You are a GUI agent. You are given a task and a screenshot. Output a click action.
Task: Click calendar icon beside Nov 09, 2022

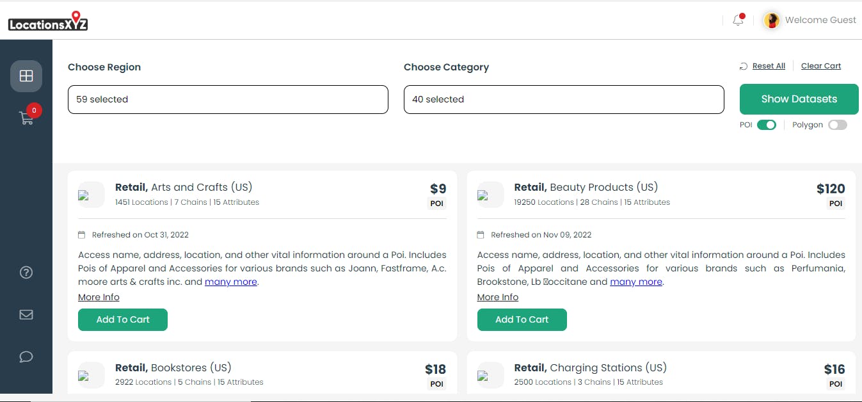point(481,235)
